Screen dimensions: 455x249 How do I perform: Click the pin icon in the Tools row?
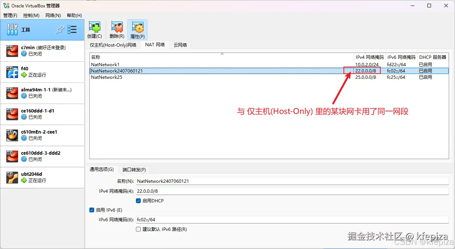point(60,30)
